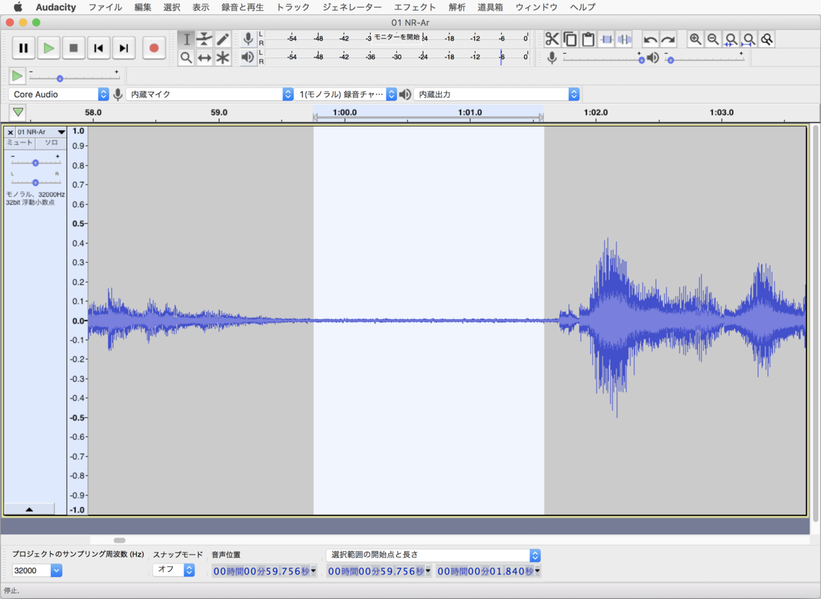The height and width of the screenshot is (599, 821).
Task: Open the エフェクト menu
Action: 415,8
